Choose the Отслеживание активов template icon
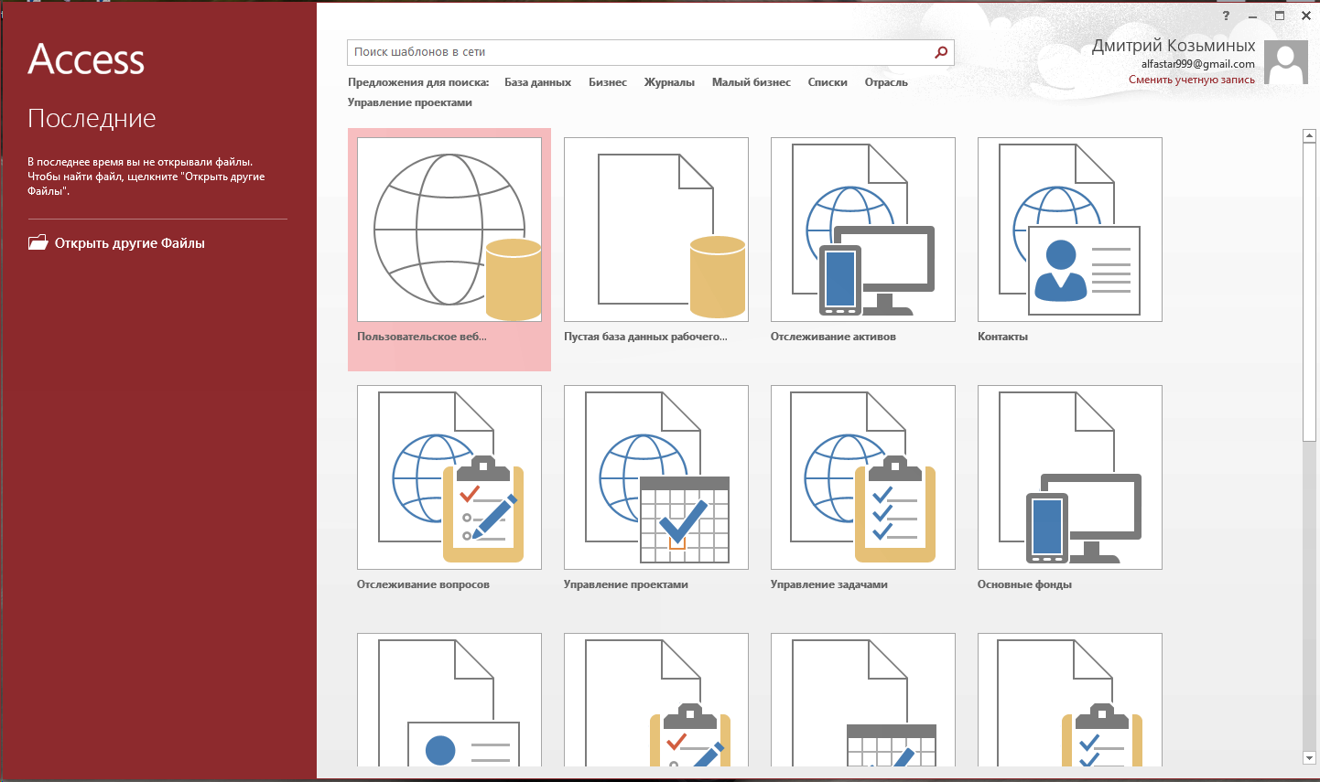1320x782 pixels. [x=863, y=230]
